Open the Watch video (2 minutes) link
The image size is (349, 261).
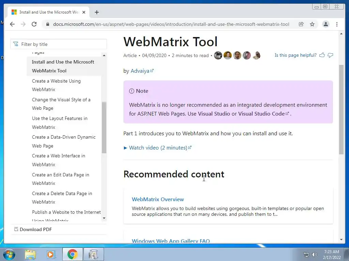(160, 147)
